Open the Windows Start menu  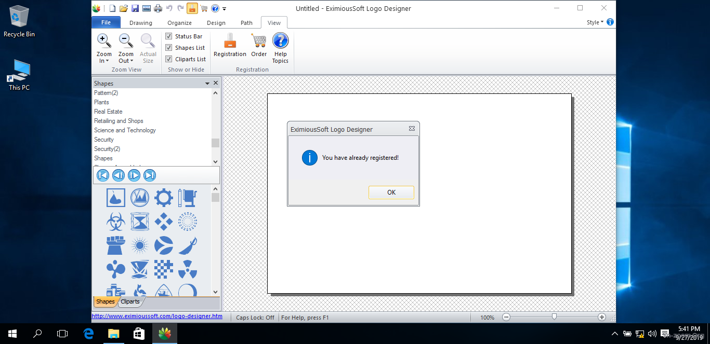tap(12, 334)
